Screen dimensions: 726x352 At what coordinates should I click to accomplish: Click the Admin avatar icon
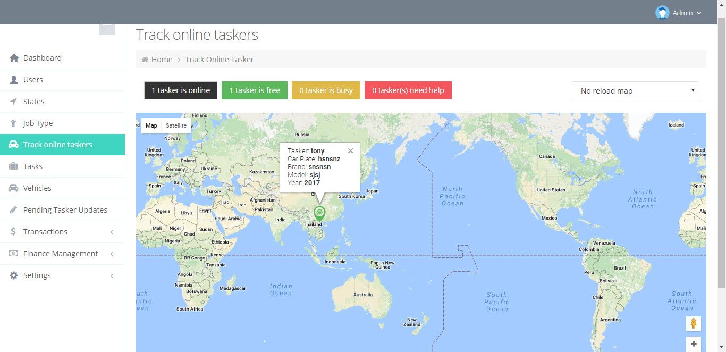pos(662,13)
